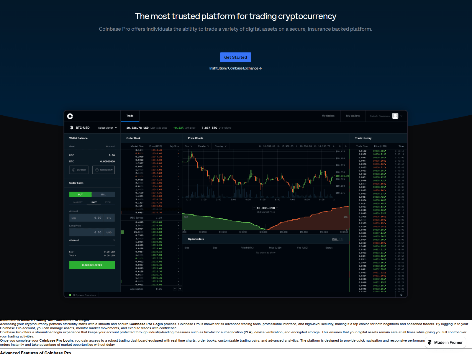The width and height of the screenshot is (472, 354).
Task: Click the order book price 10344.45
Action: point(157,150)
